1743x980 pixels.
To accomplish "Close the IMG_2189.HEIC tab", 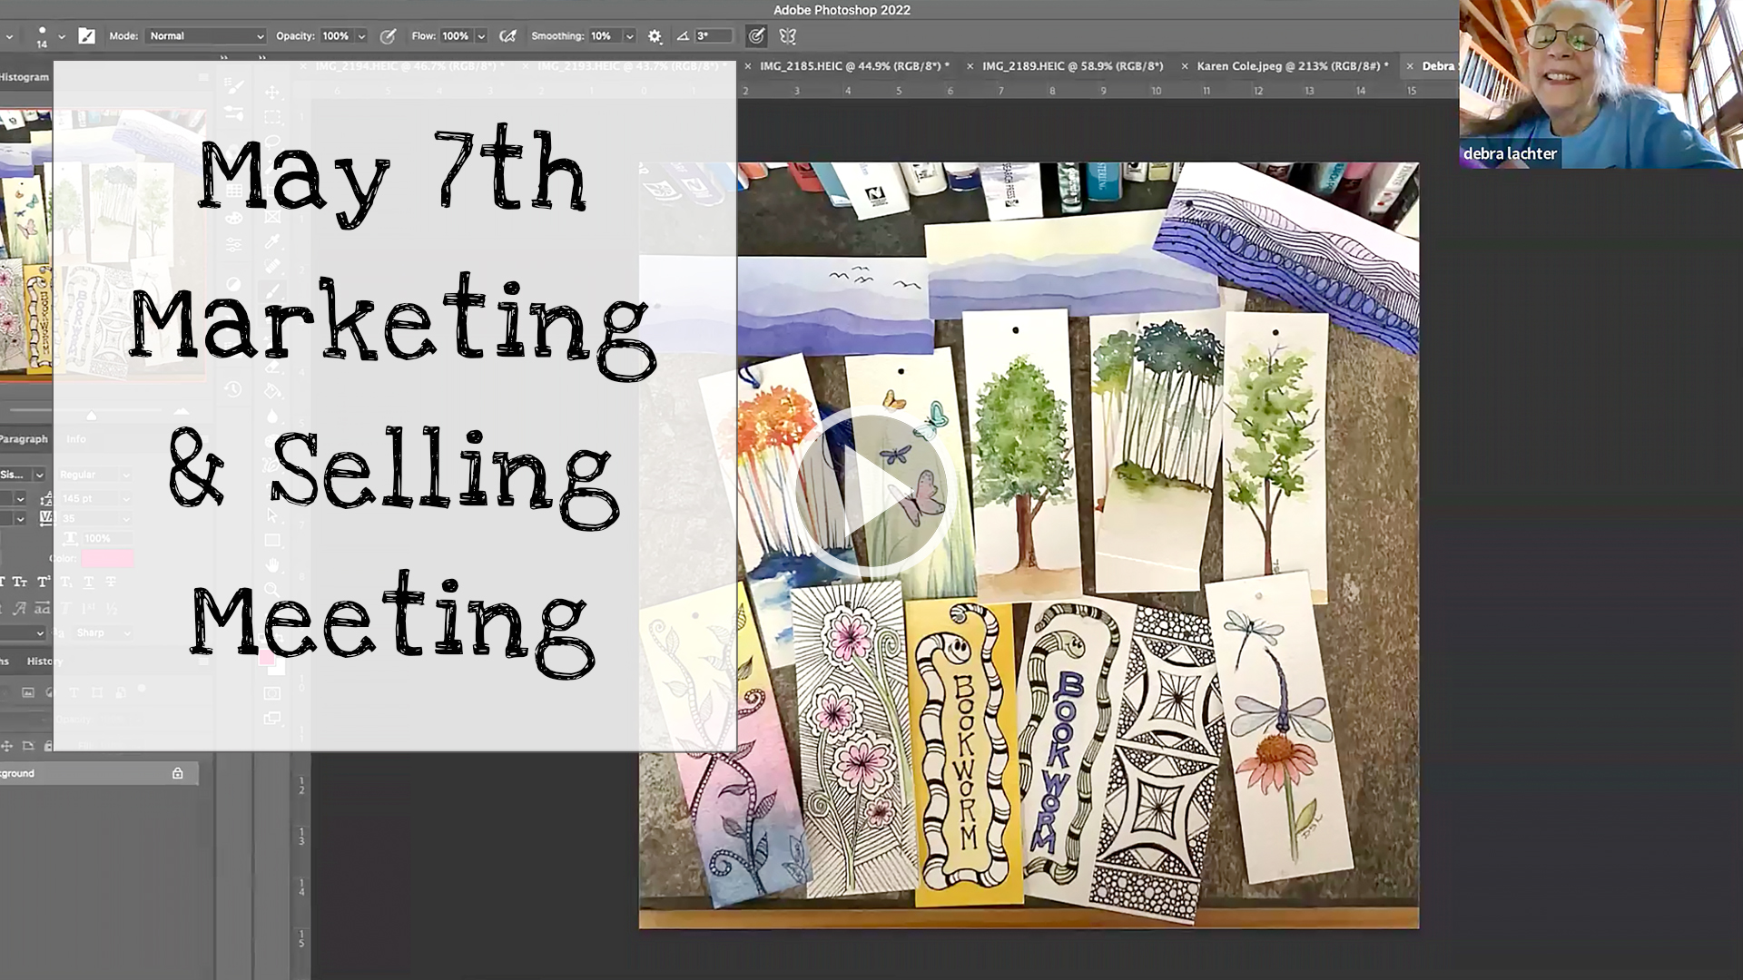I will [970, 66].
